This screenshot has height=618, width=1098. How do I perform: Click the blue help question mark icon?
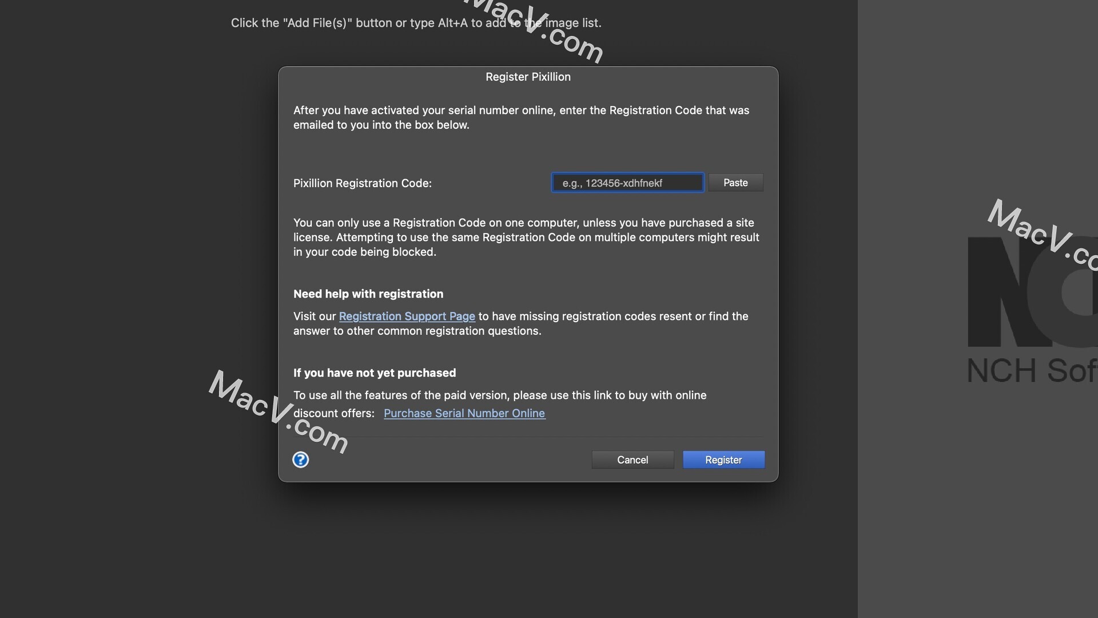point(300,459)
